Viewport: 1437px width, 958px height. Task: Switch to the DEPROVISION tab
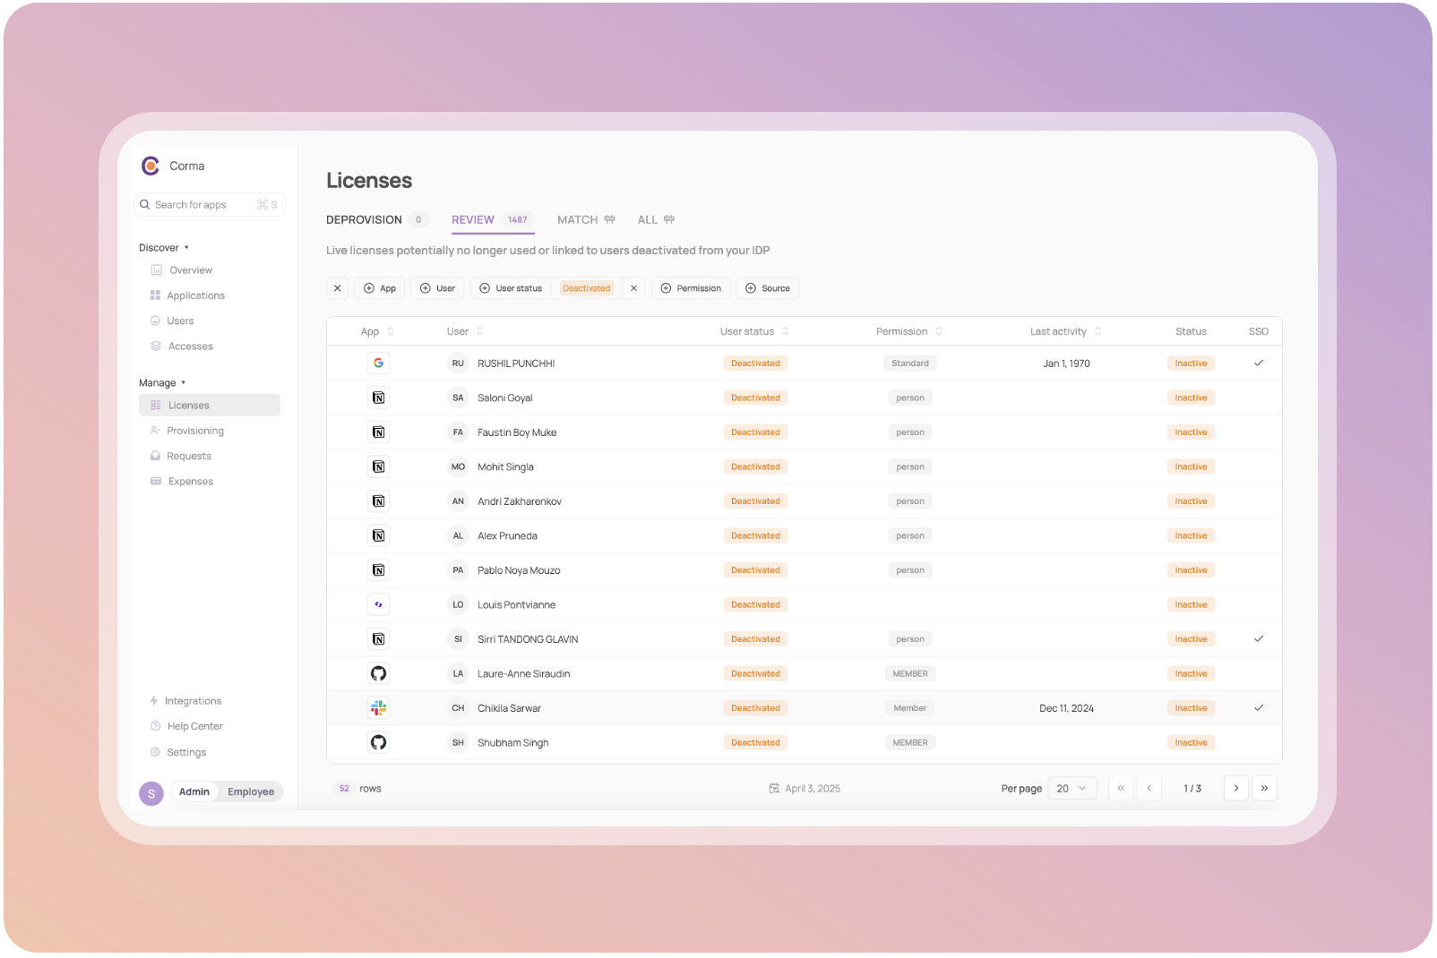[364, 220]
